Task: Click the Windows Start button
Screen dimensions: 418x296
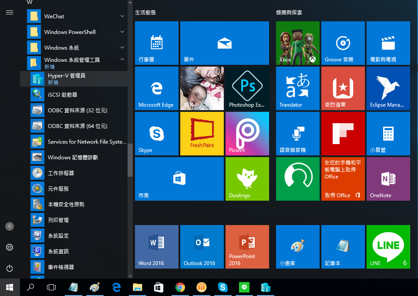Action: pos(10,287)
